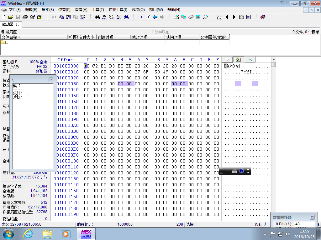Click the Take Snapshot camera icon

[x=241, y=17]
